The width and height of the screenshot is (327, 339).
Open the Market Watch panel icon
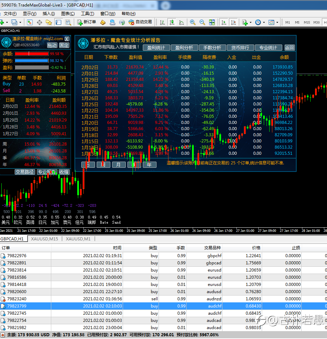[29, 22]
